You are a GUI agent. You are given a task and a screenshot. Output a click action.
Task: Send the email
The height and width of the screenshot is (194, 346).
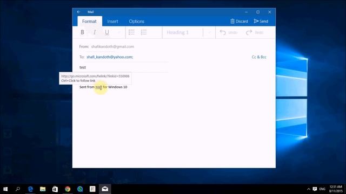click(x=261, y=21)
